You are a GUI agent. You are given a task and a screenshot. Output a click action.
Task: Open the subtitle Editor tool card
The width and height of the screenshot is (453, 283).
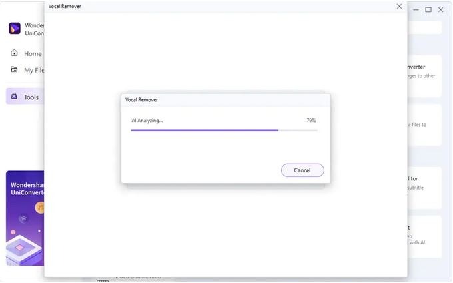coord(424,188)
